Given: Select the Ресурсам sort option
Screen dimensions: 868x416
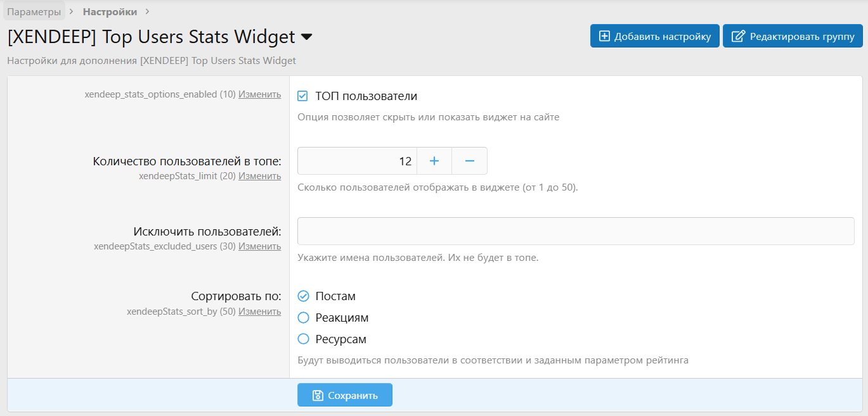Looking at the screenshot, I should pos(304,339).
